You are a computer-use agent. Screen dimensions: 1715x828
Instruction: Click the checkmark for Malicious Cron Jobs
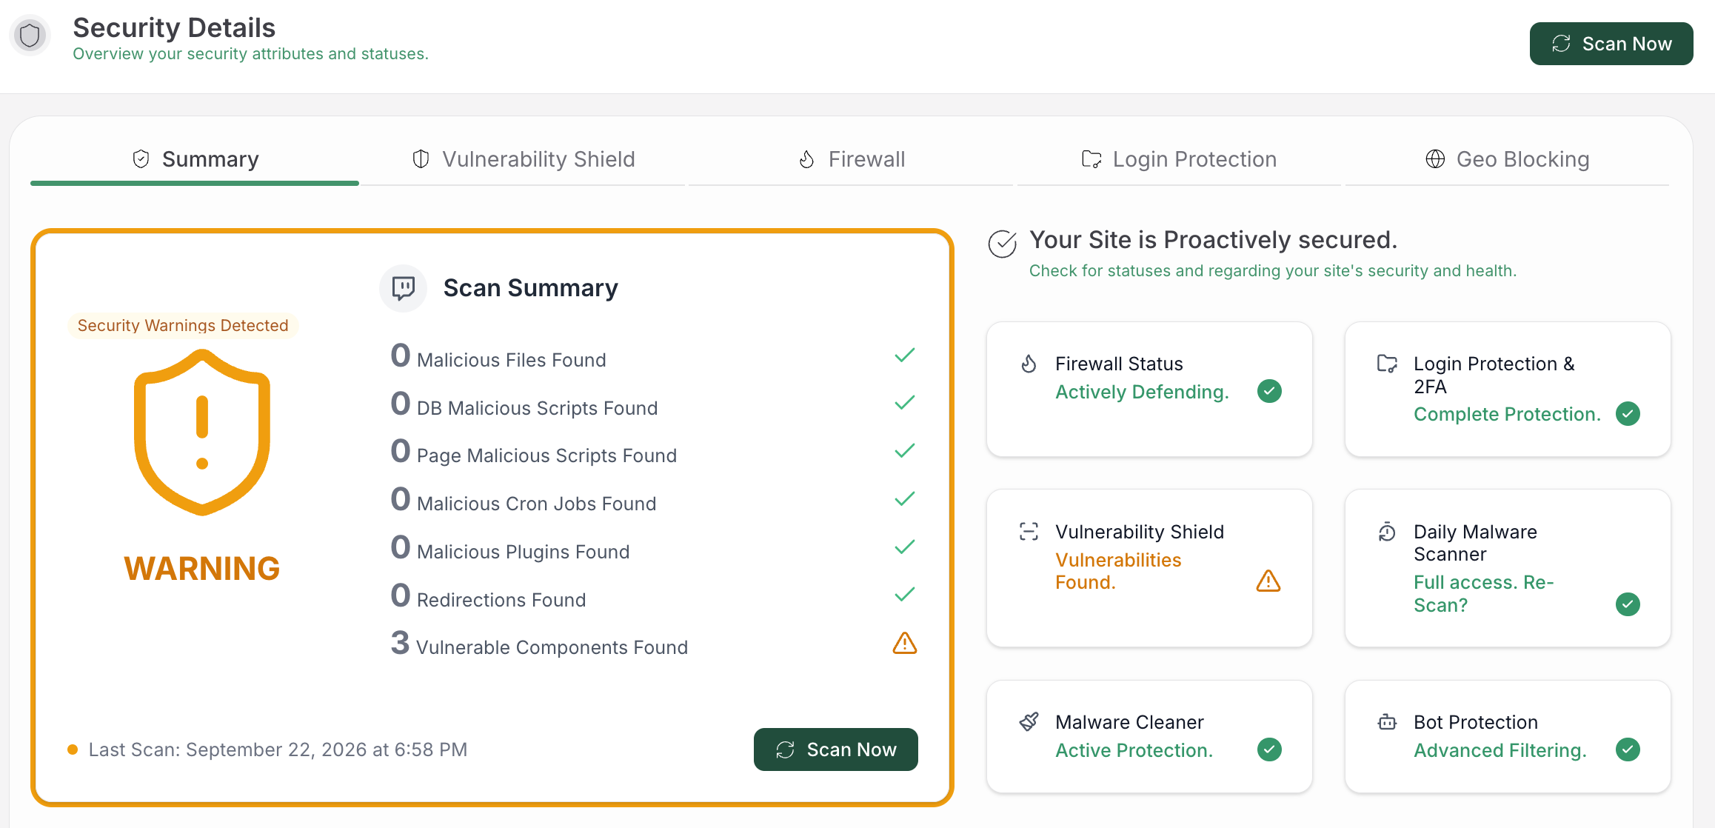[905, 499]
